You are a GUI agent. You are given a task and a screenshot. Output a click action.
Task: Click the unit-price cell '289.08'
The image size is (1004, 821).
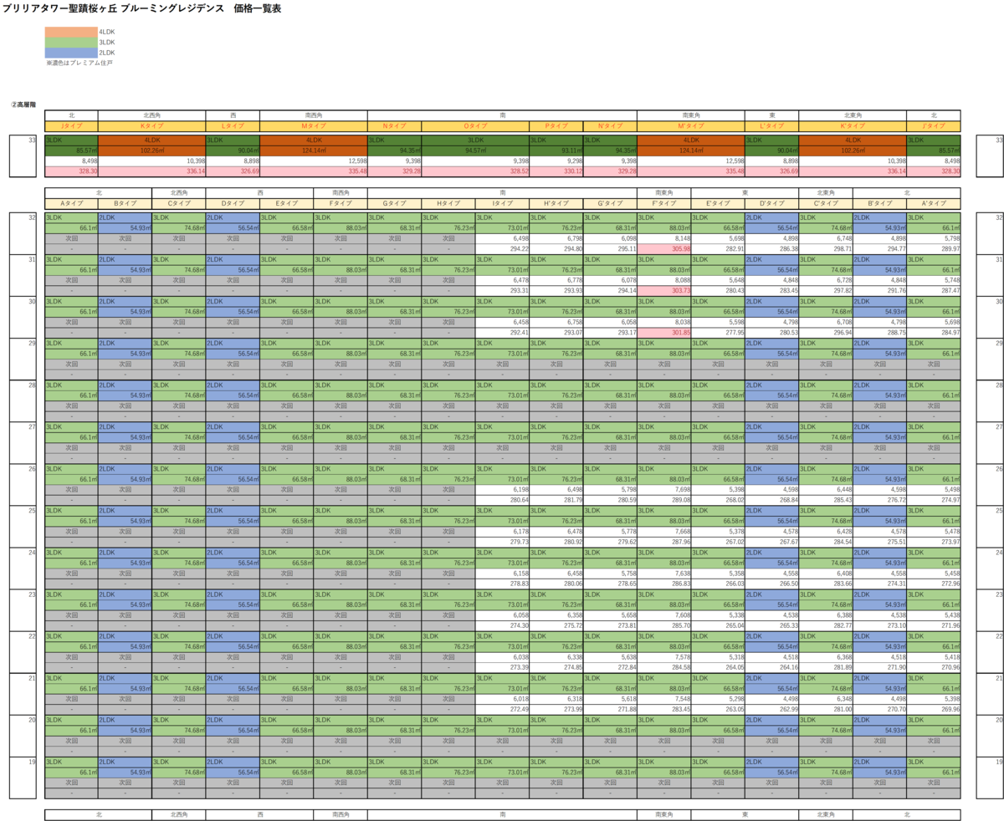pyautogui.click(x=664, y=500)
